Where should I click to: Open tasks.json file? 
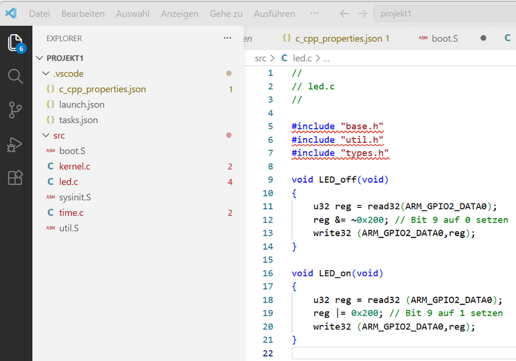coord(78,120)
